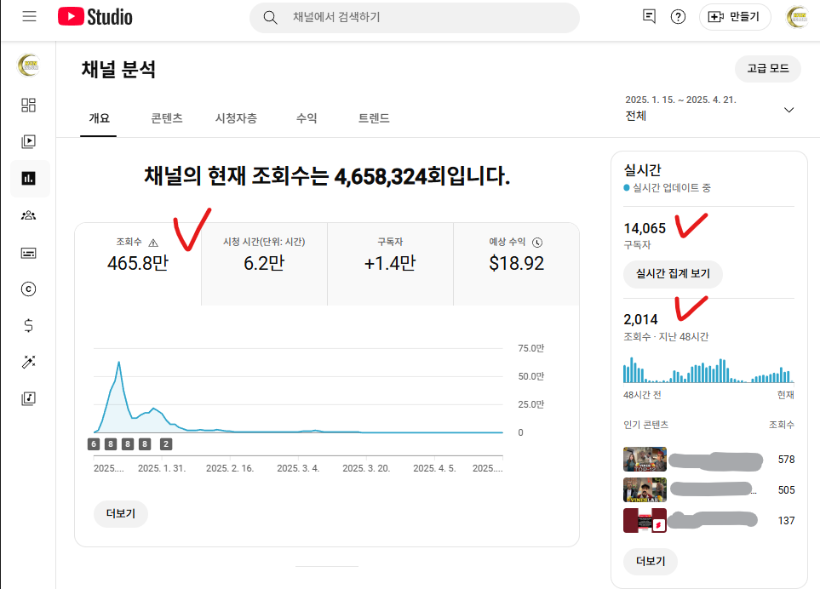Switch to the 시청자층 tab
820x589 pixels.
[x=237, y=118]
